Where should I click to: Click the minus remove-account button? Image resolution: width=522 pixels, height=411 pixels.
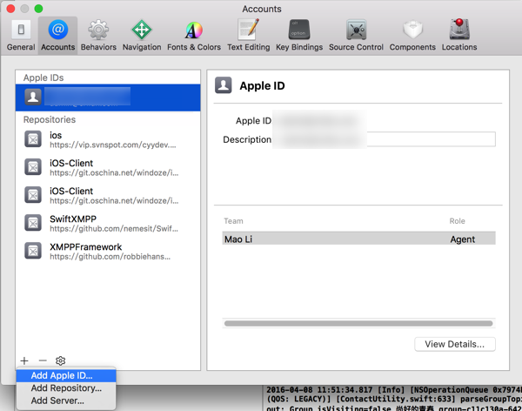click(x=43, y=360)
